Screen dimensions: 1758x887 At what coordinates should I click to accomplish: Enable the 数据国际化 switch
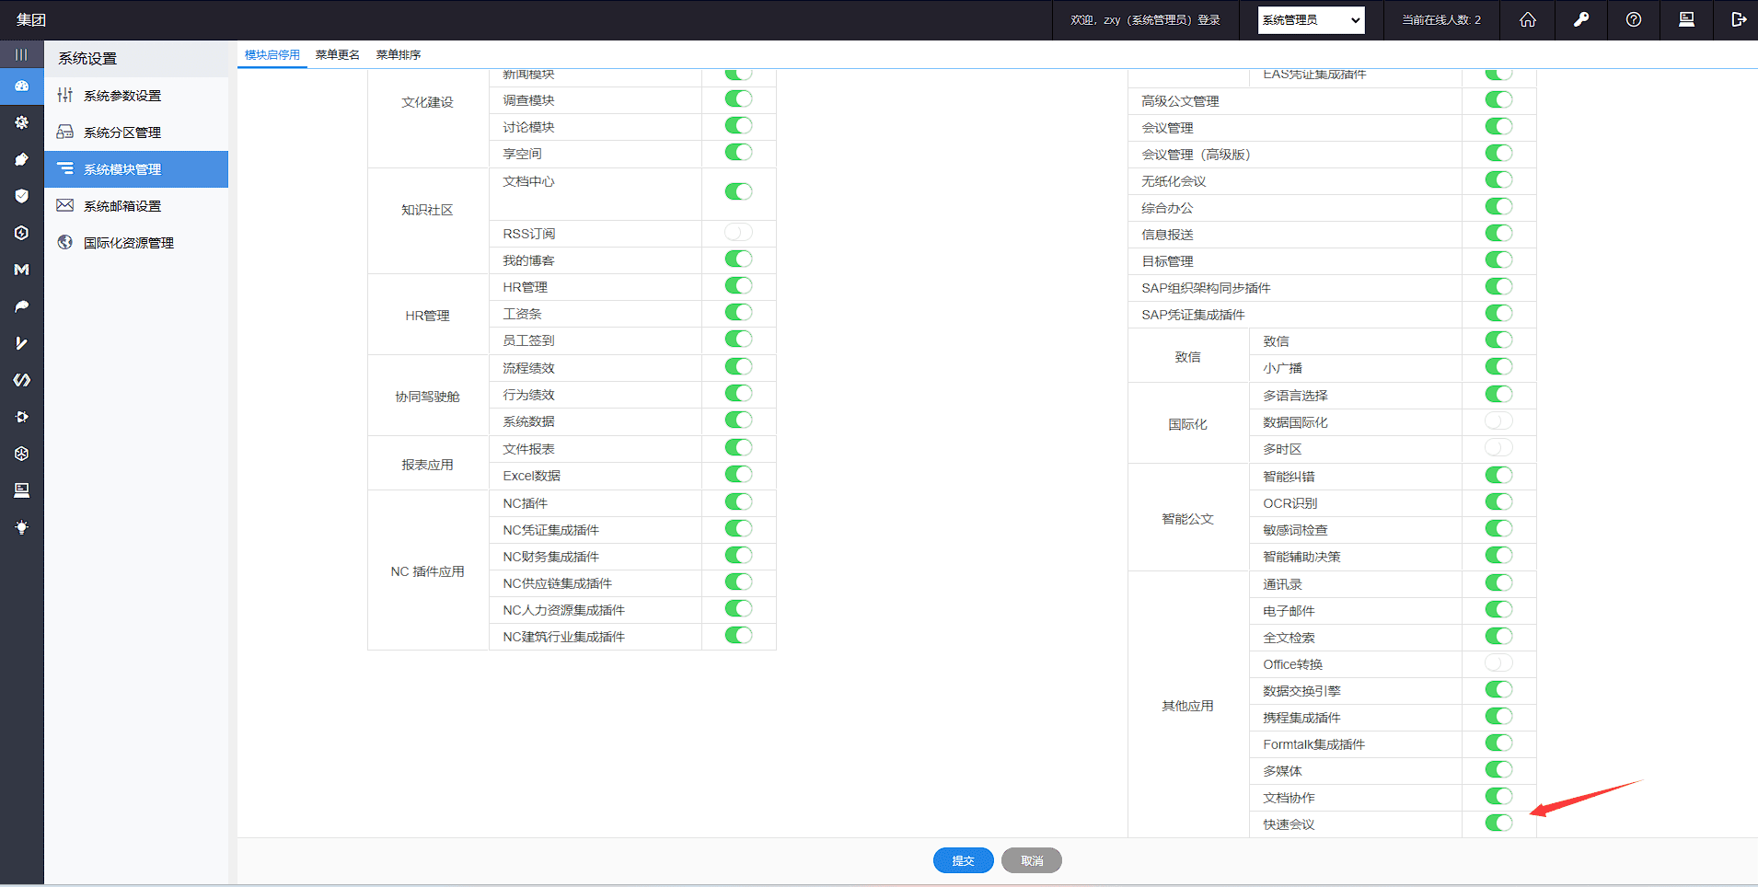point(1498,420)
